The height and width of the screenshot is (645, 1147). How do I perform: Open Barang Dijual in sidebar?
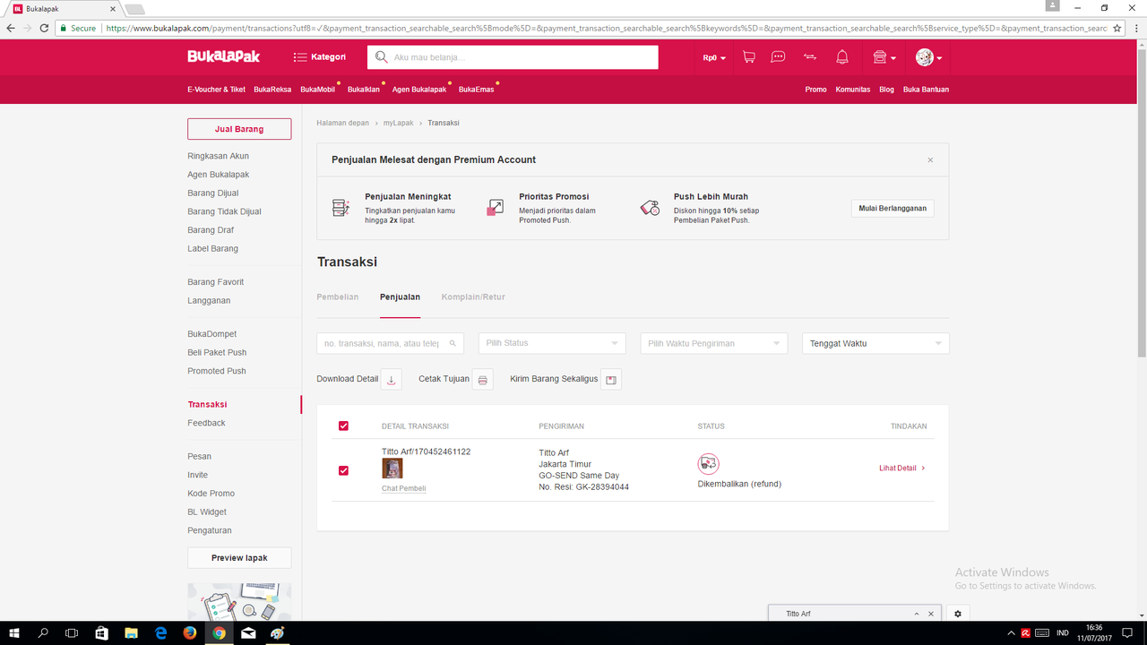coord(213,193)
